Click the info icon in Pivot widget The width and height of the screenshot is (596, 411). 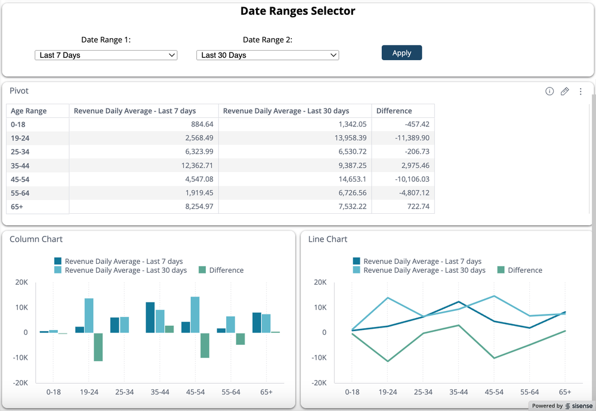549,91
